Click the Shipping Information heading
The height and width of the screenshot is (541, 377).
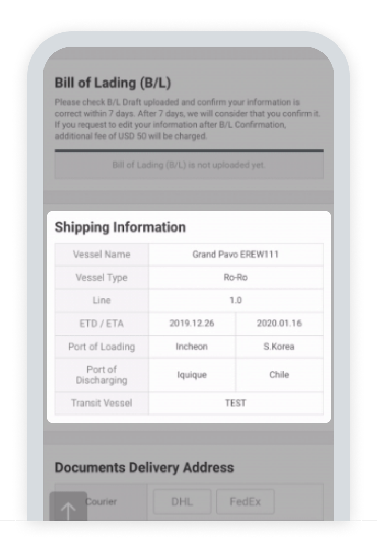pyautogui.click(x=120, y=227)
